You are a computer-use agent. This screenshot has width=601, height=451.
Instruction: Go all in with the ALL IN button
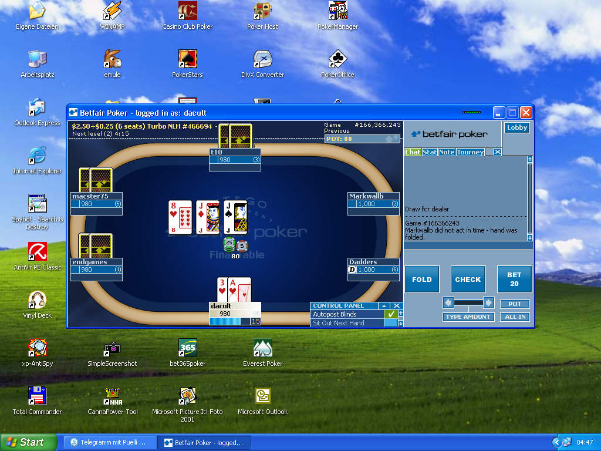pyautogui.click(x=515, y=317)
